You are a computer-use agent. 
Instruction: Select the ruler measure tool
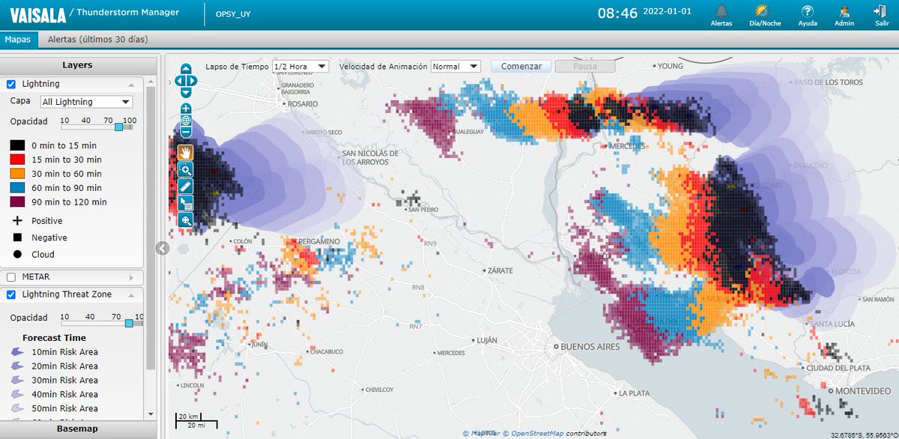pyautogui.click(x=186, y=186)
